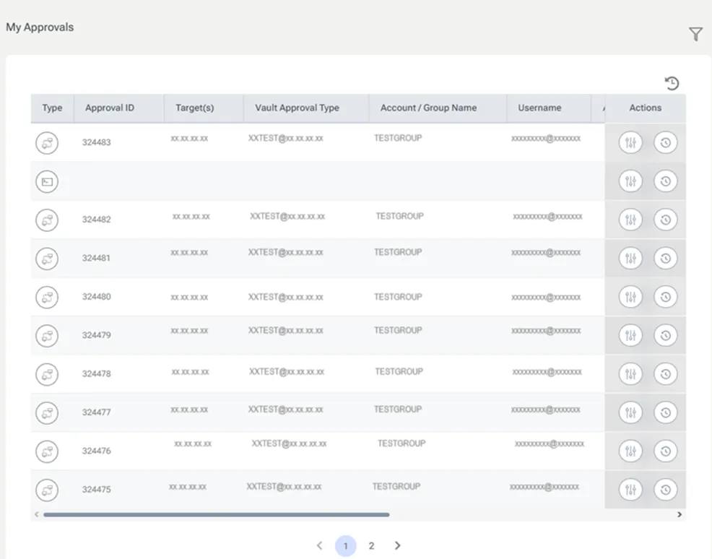The width and height of the screenshot is (712, 559).
Task: Open manage sliders action for approval 324481
Action: pos(630,259)
